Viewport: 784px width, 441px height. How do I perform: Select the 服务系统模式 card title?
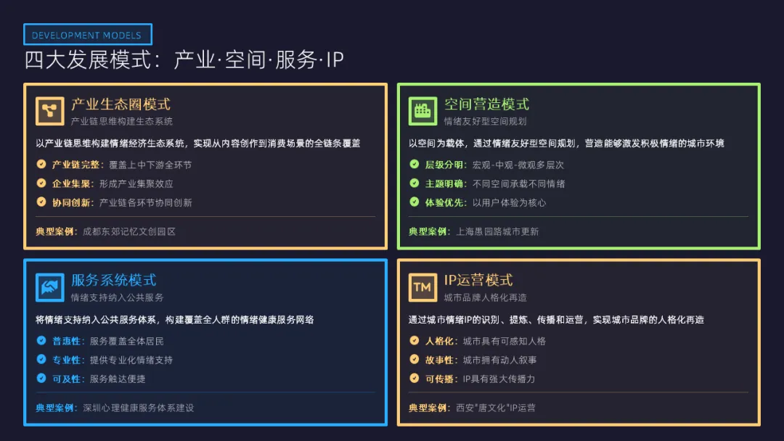coord(113,280)
